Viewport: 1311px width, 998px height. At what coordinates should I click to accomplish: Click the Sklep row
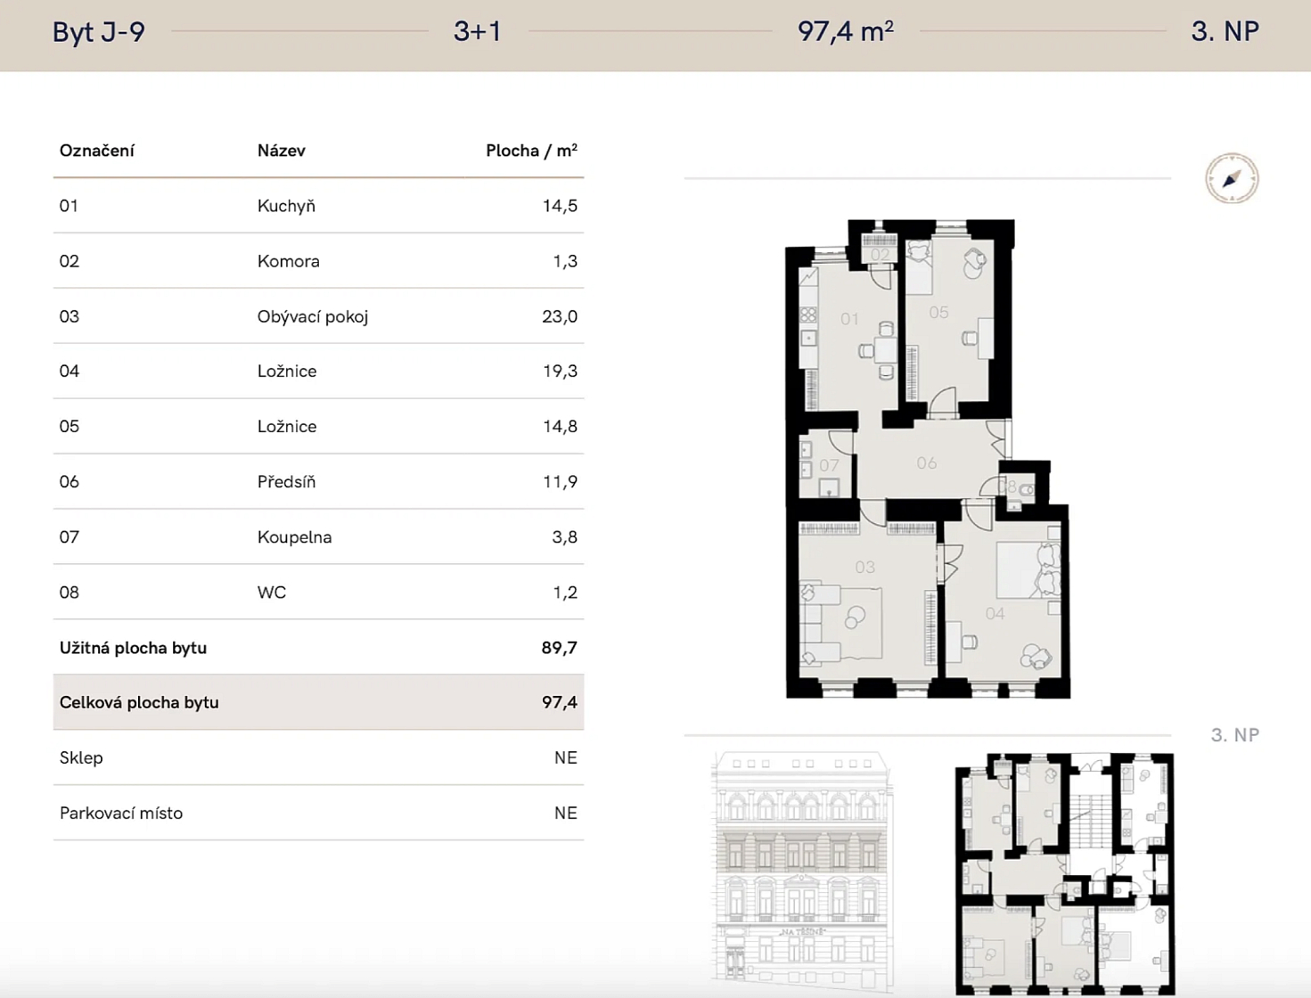click(x=318, y=757)
